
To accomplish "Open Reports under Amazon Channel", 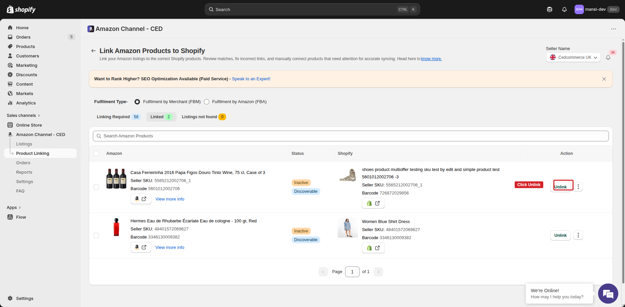I will pos(24,172).
